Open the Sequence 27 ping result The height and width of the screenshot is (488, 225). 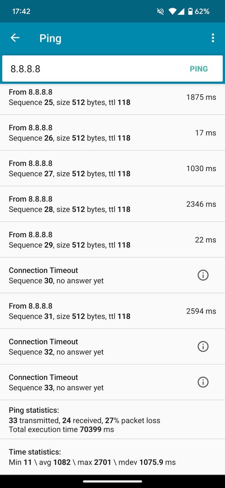click(112, 168)
